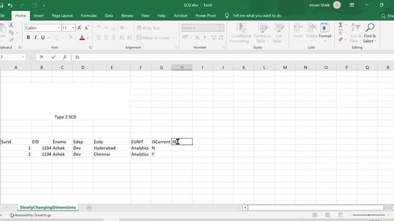The height and width of the screenshot is (221, 394).
Task: Confirm cell entry with checkmark
Action: 54,57
